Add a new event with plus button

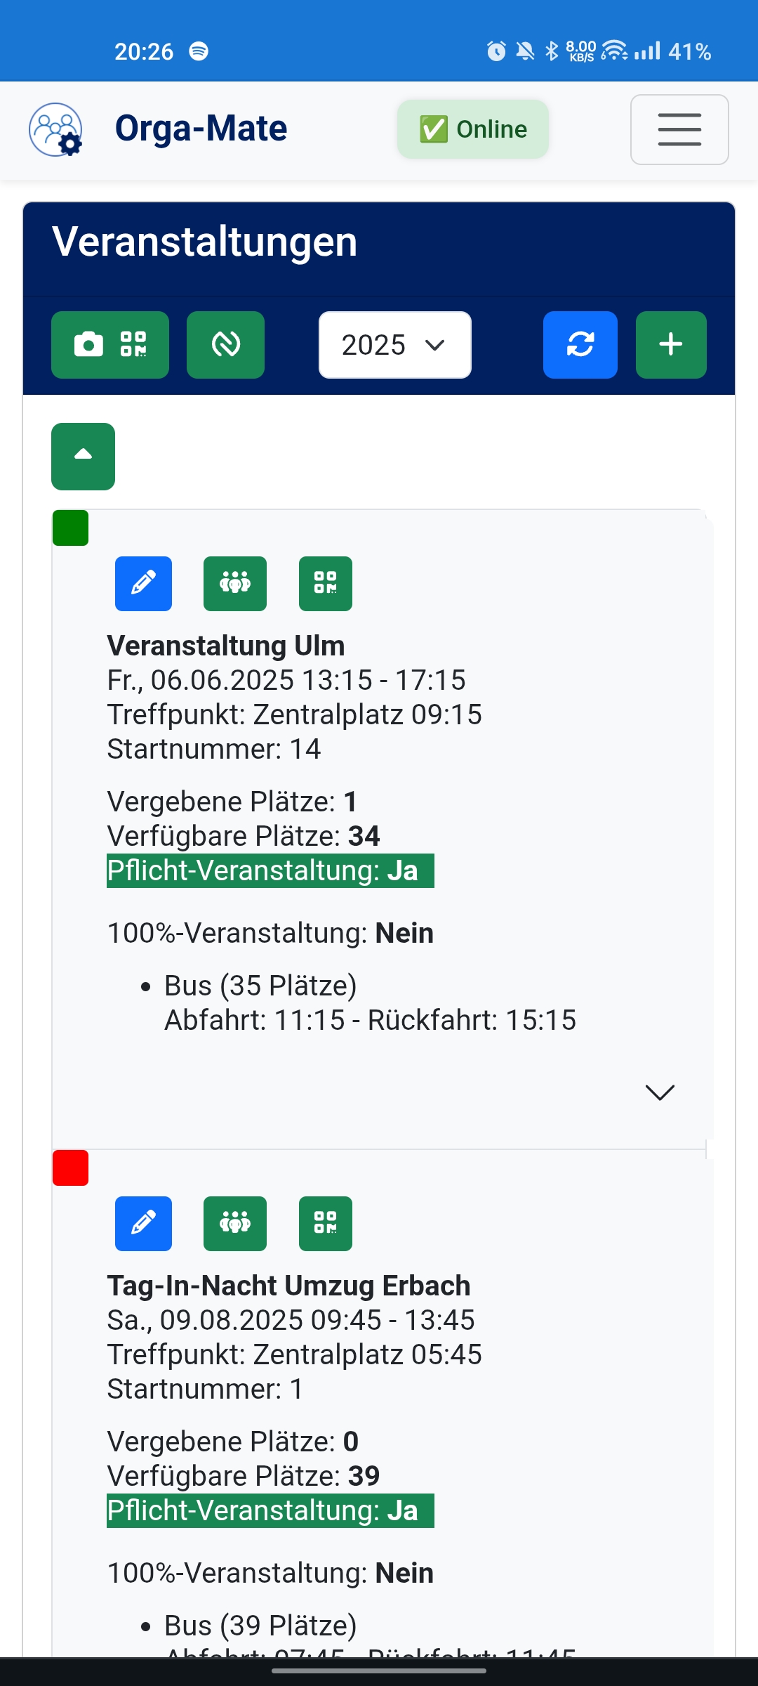click(670, 345)
